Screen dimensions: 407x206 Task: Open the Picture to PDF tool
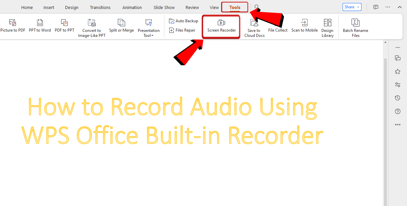point(13,27)
